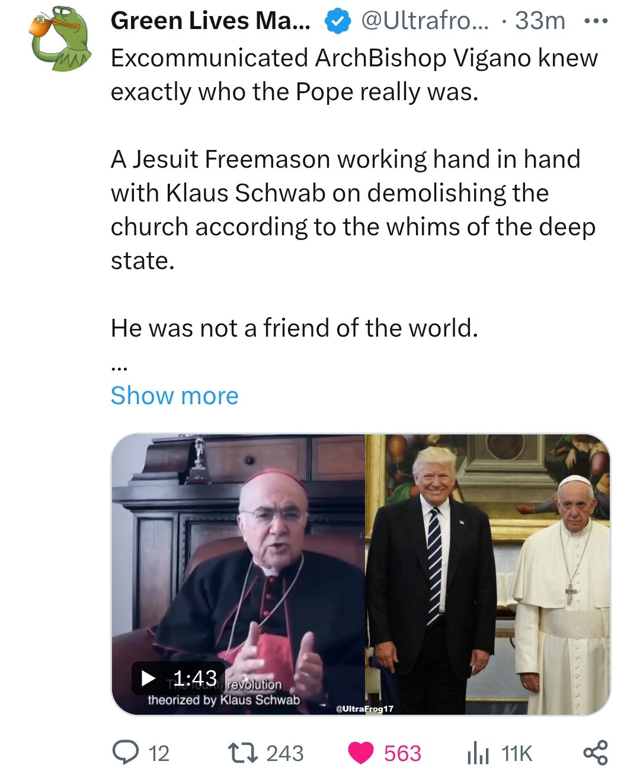Click the 12 replies count

point(159,753)
